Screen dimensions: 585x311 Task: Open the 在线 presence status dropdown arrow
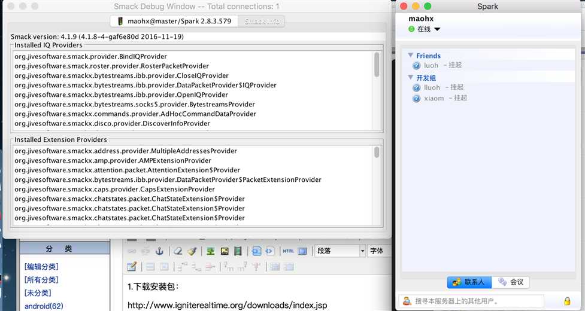tap(437, 29)
